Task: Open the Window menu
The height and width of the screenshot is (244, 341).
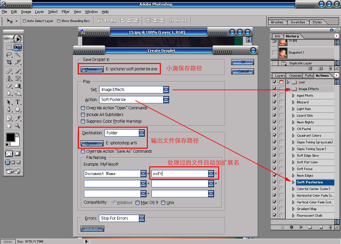Action: [x=91, y=12]
